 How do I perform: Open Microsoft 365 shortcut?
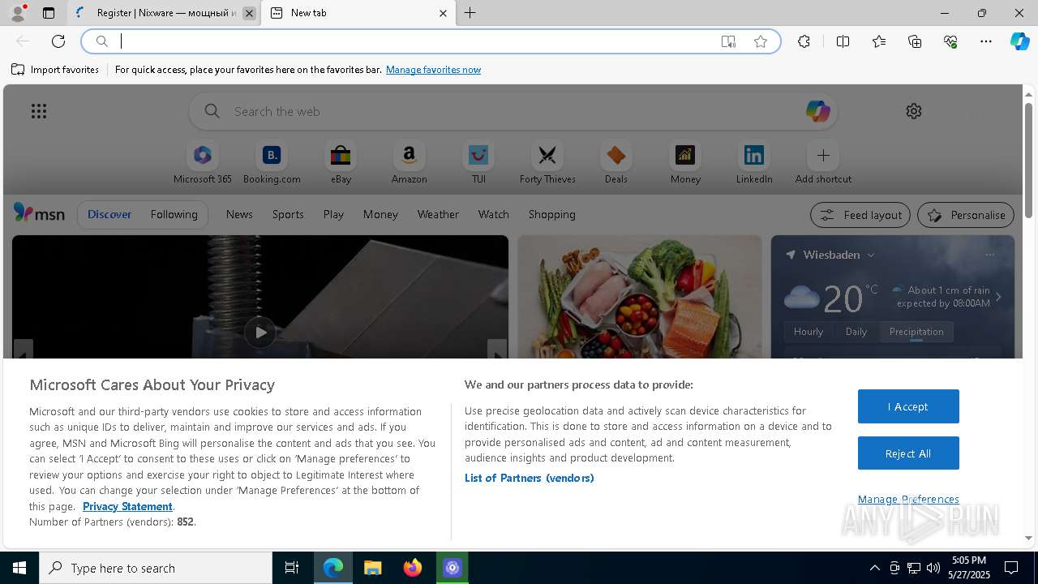click(x=203, y=163)
